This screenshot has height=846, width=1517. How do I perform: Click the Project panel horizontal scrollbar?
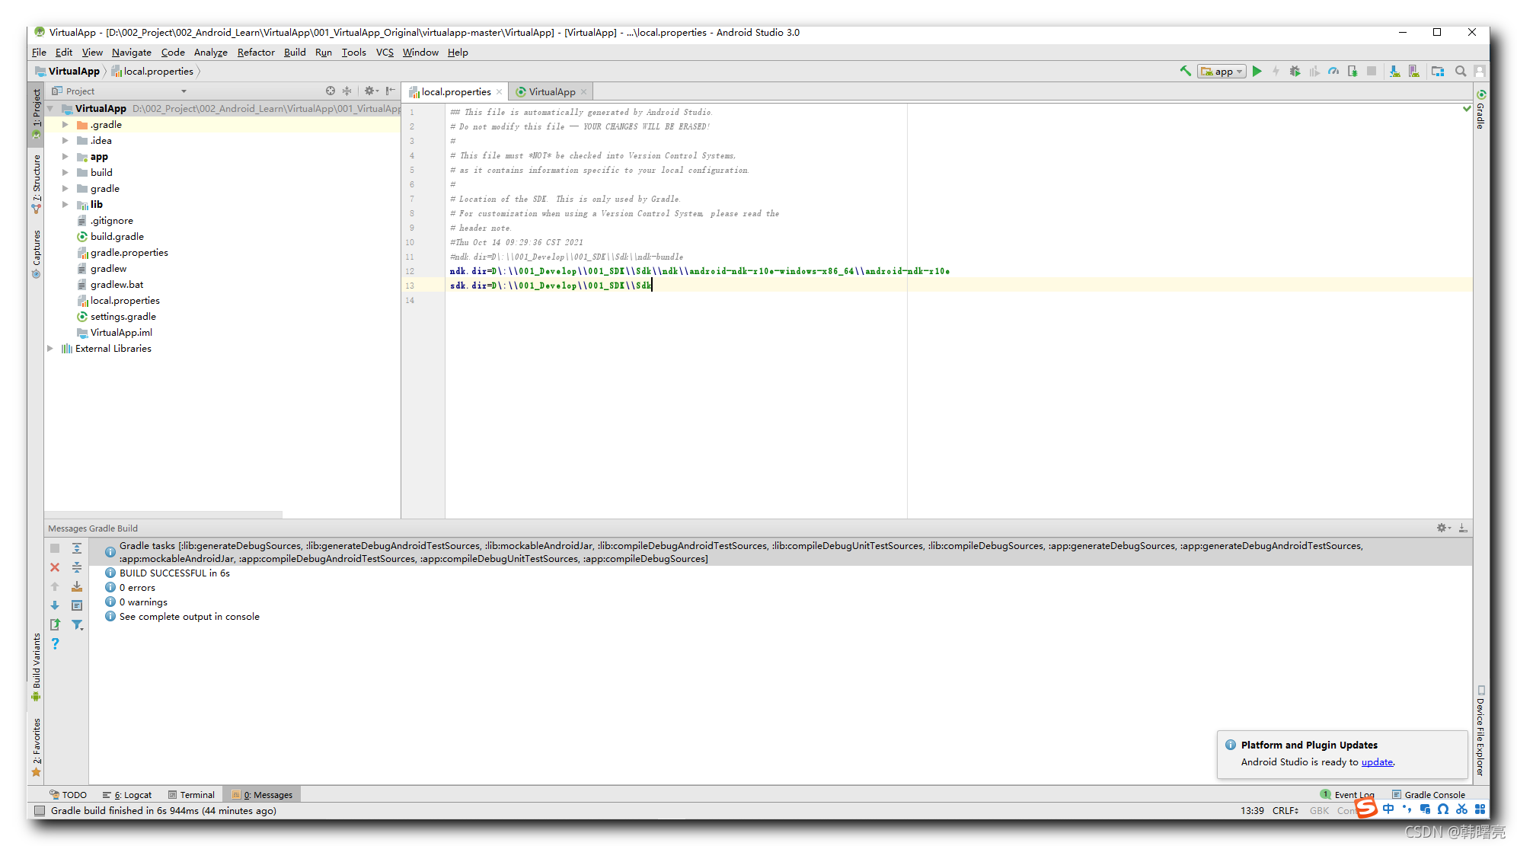(x=163, y=514)
